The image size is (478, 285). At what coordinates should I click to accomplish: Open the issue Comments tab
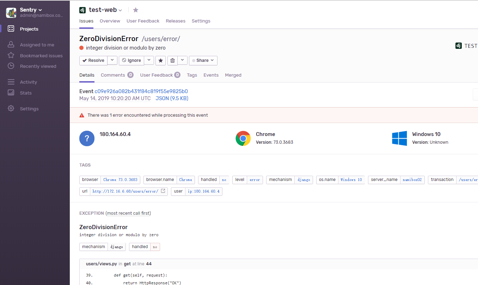117,75
